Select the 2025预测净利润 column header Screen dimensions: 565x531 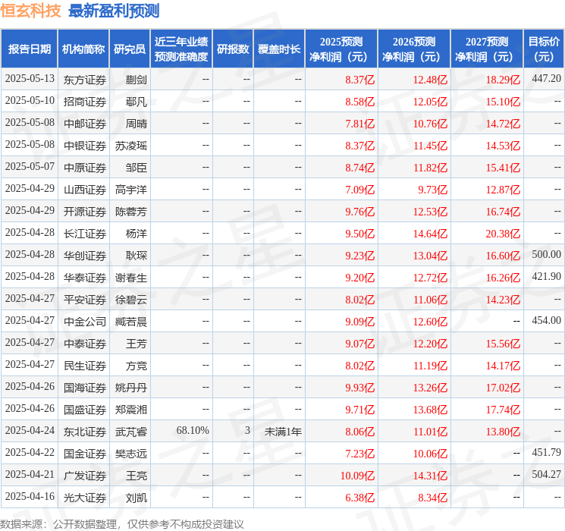click(341, 49)
